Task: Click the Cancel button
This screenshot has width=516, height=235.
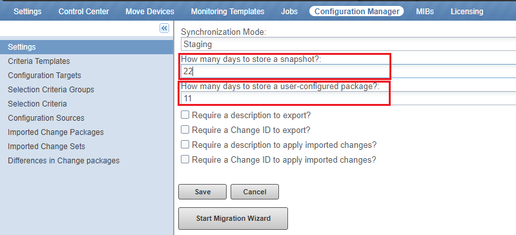Action: (254, 192)
